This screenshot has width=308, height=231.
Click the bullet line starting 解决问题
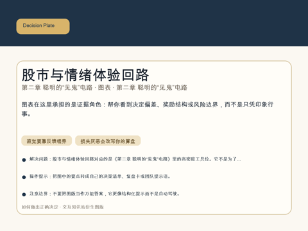135,159
